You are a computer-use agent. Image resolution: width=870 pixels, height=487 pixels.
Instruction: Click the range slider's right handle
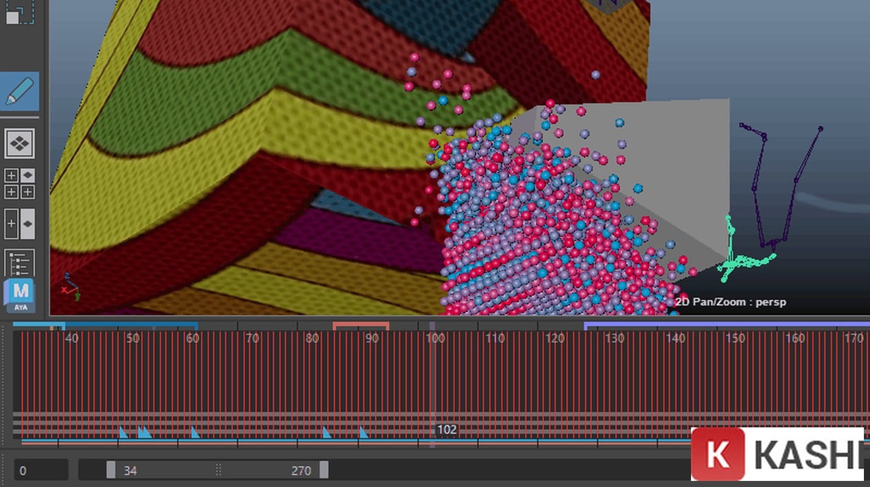[324, 470]
